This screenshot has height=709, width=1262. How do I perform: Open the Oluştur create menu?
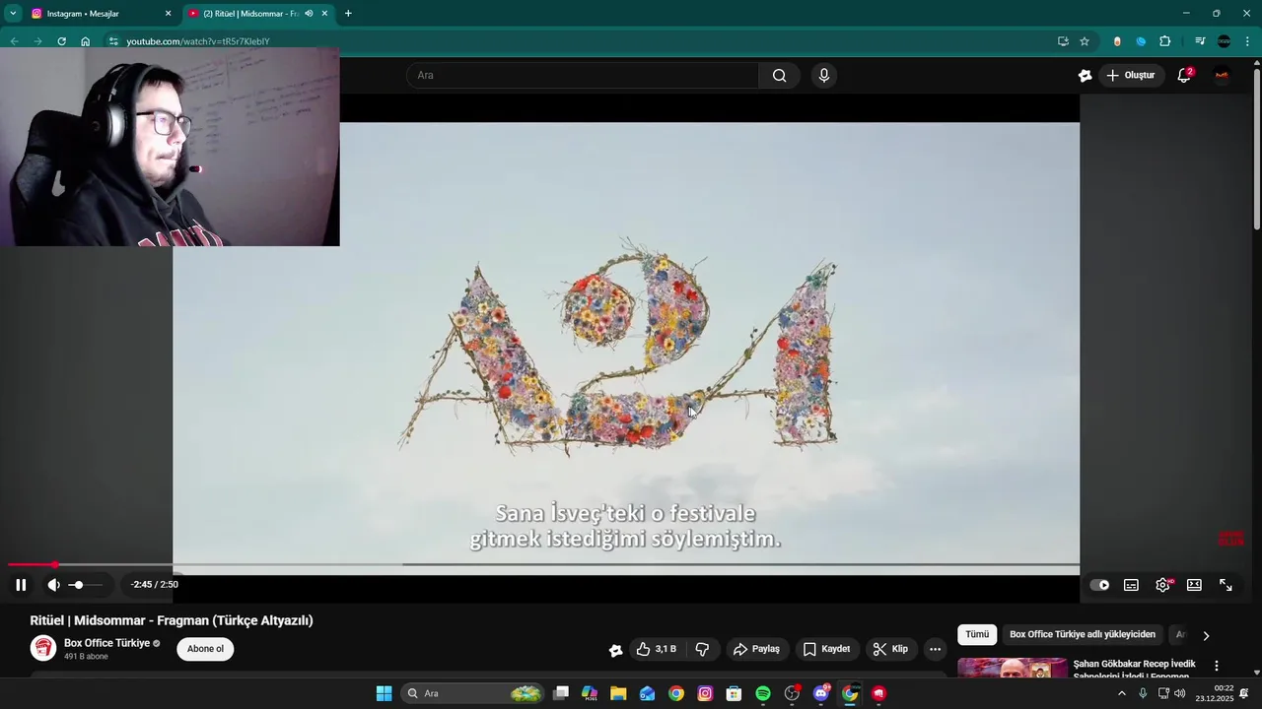click(1130, 76)
